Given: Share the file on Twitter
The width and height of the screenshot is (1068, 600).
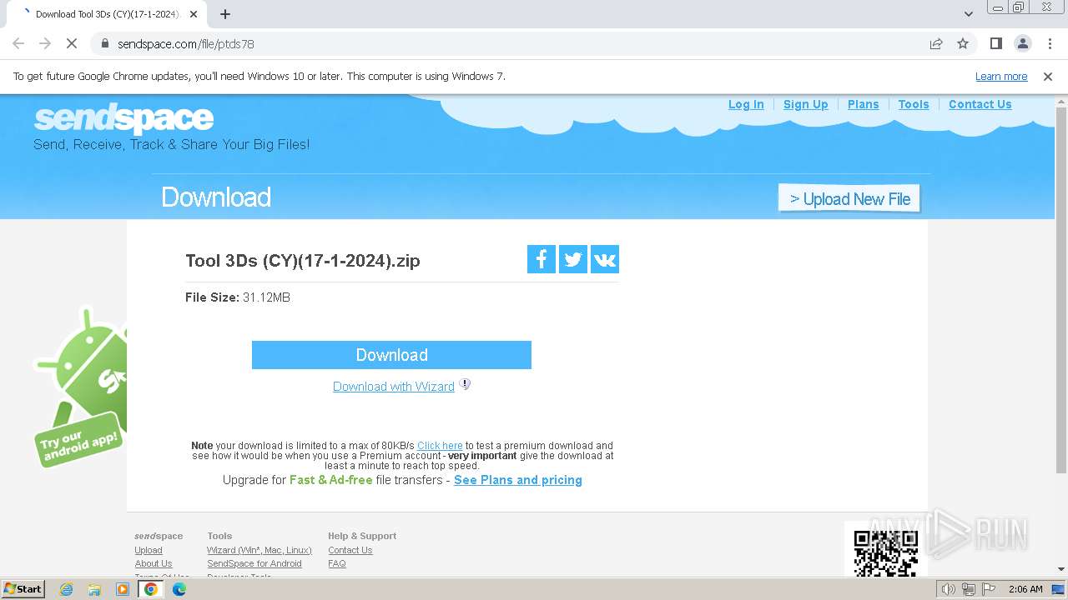Looking at the screenshot, I should 572,259.
